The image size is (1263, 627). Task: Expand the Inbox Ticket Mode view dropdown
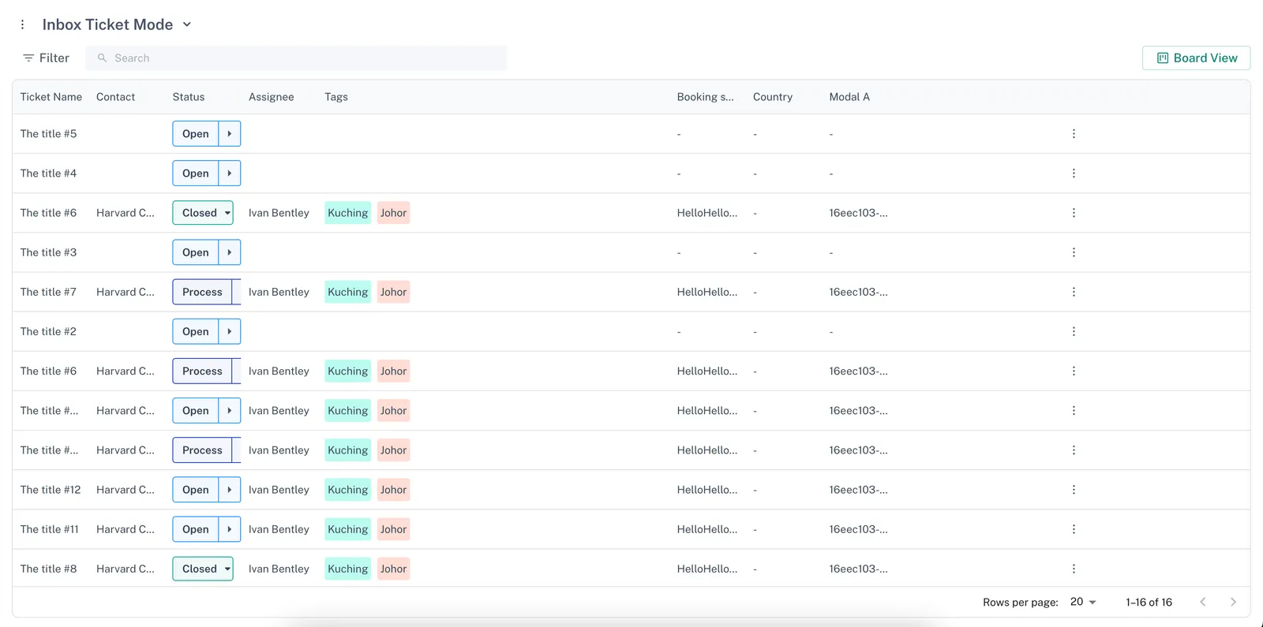[187, 24]
